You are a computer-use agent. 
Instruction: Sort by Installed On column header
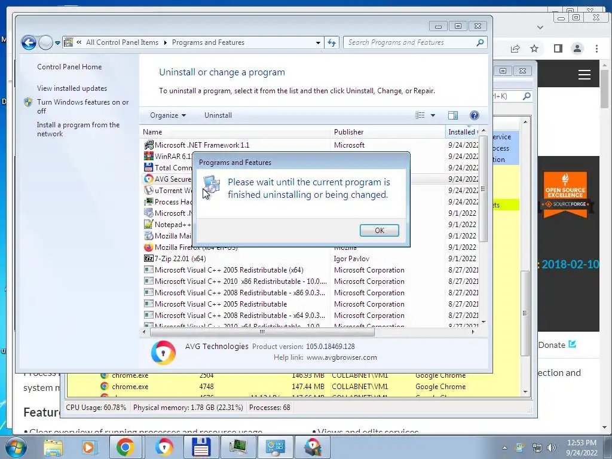(462, 132)
